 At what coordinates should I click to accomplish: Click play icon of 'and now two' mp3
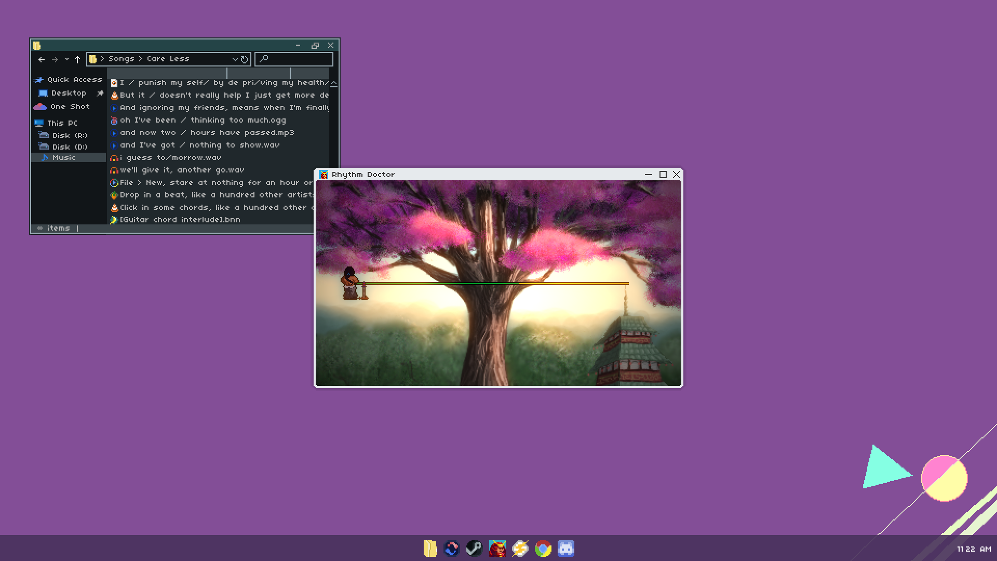point(114,133)
